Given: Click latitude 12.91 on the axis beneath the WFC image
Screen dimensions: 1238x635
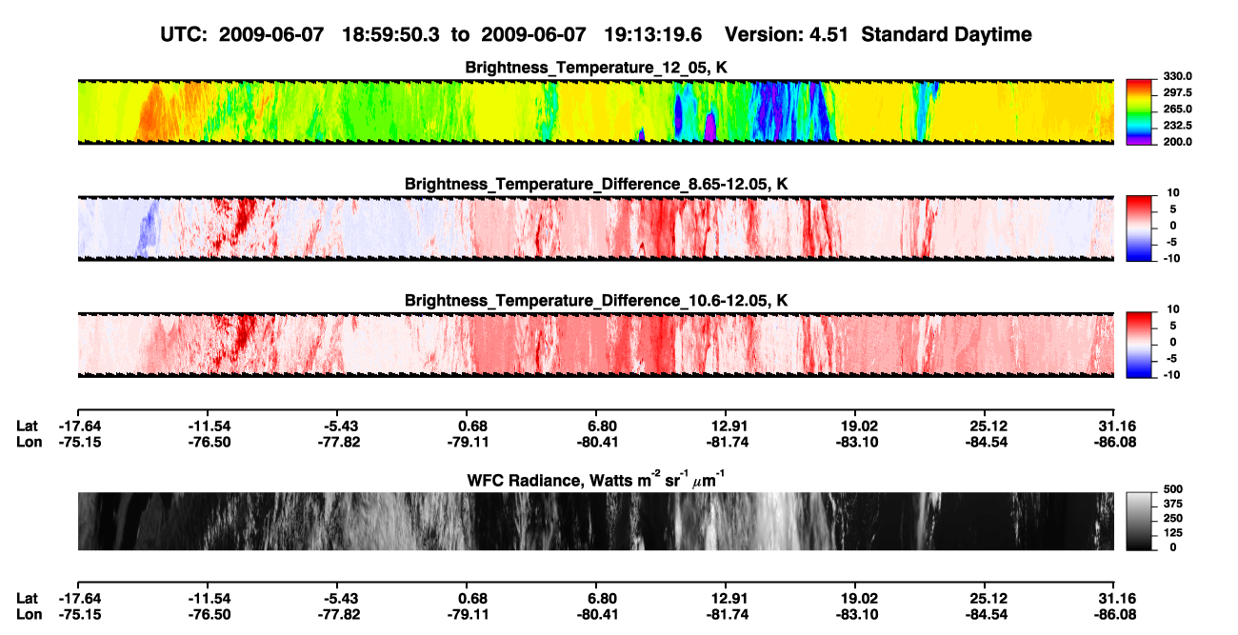Looking at the screenshot, I should pyautogui.click(x=728, y=599).
